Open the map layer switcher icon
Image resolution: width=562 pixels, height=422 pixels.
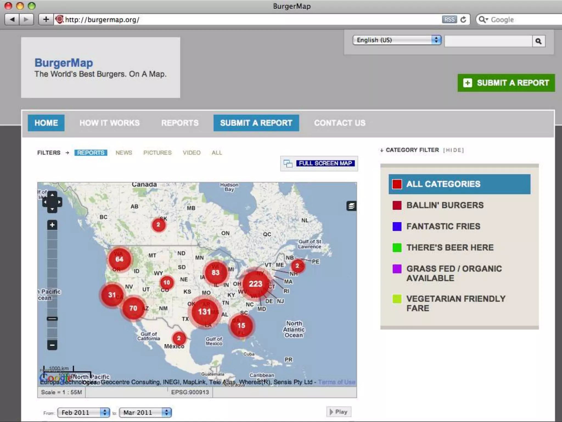(351, 206)
